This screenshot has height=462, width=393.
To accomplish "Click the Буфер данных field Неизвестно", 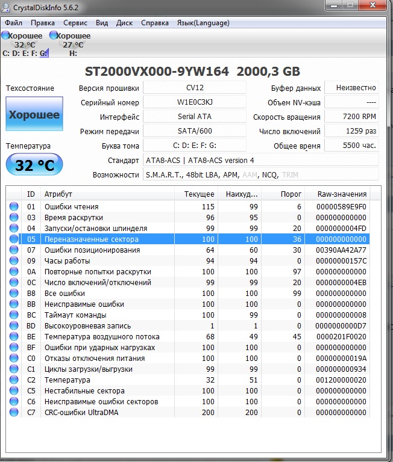I will coord(351,87).
